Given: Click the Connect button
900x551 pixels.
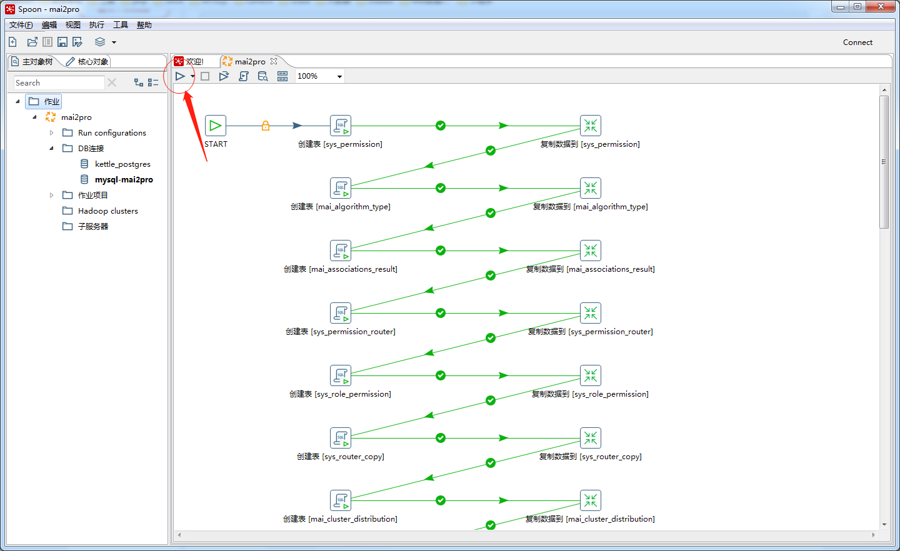Looking at the screenshot, I should pos(857,42).
